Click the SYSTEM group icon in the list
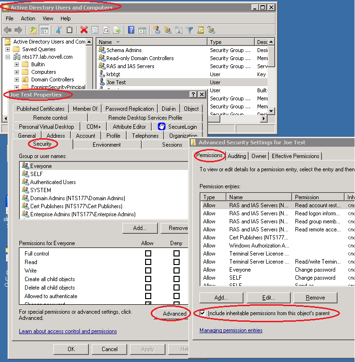355x362 pixels. click(x=25, y=190)
